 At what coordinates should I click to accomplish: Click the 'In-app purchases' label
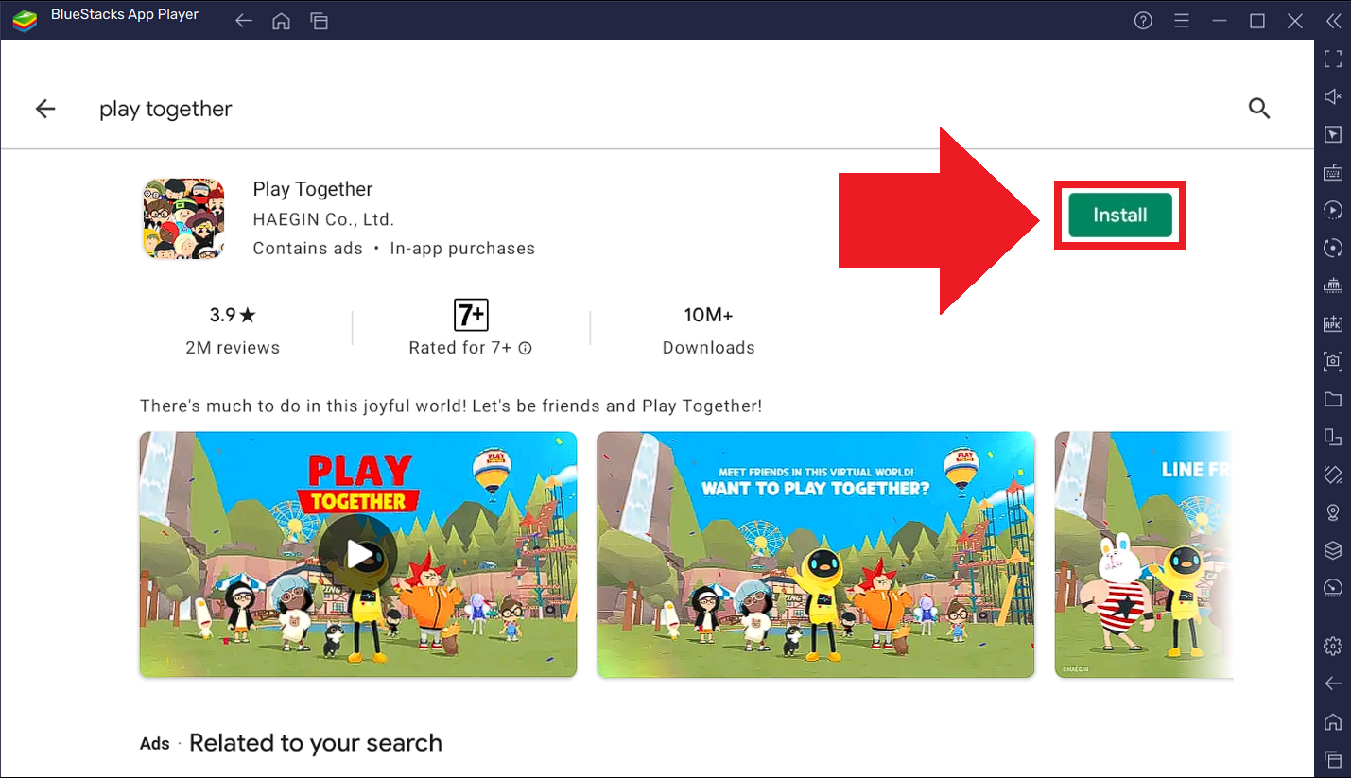(x=462, y=249)
